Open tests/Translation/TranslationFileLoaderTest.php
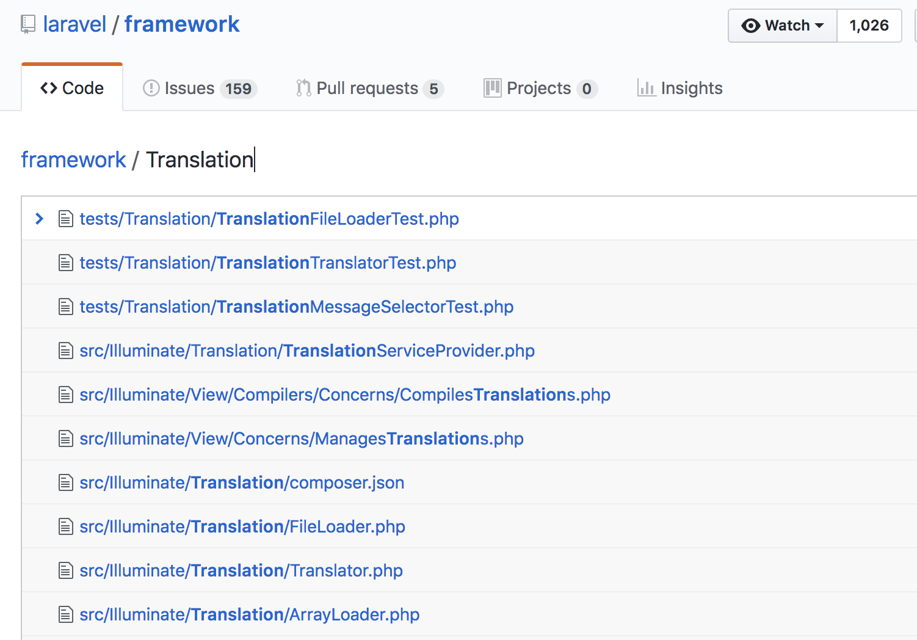This screenshot has height=640, width=917. point(269,219)
